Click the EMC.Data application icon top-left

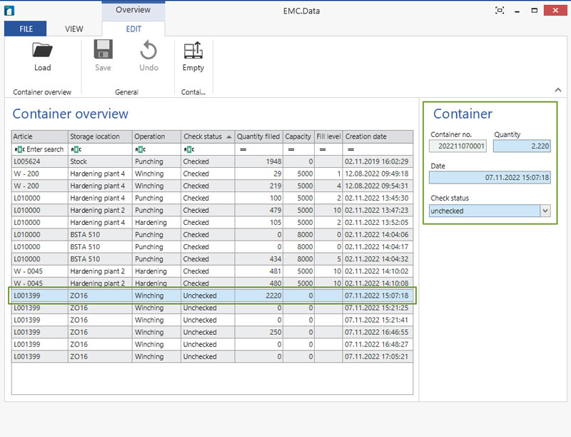9,10
